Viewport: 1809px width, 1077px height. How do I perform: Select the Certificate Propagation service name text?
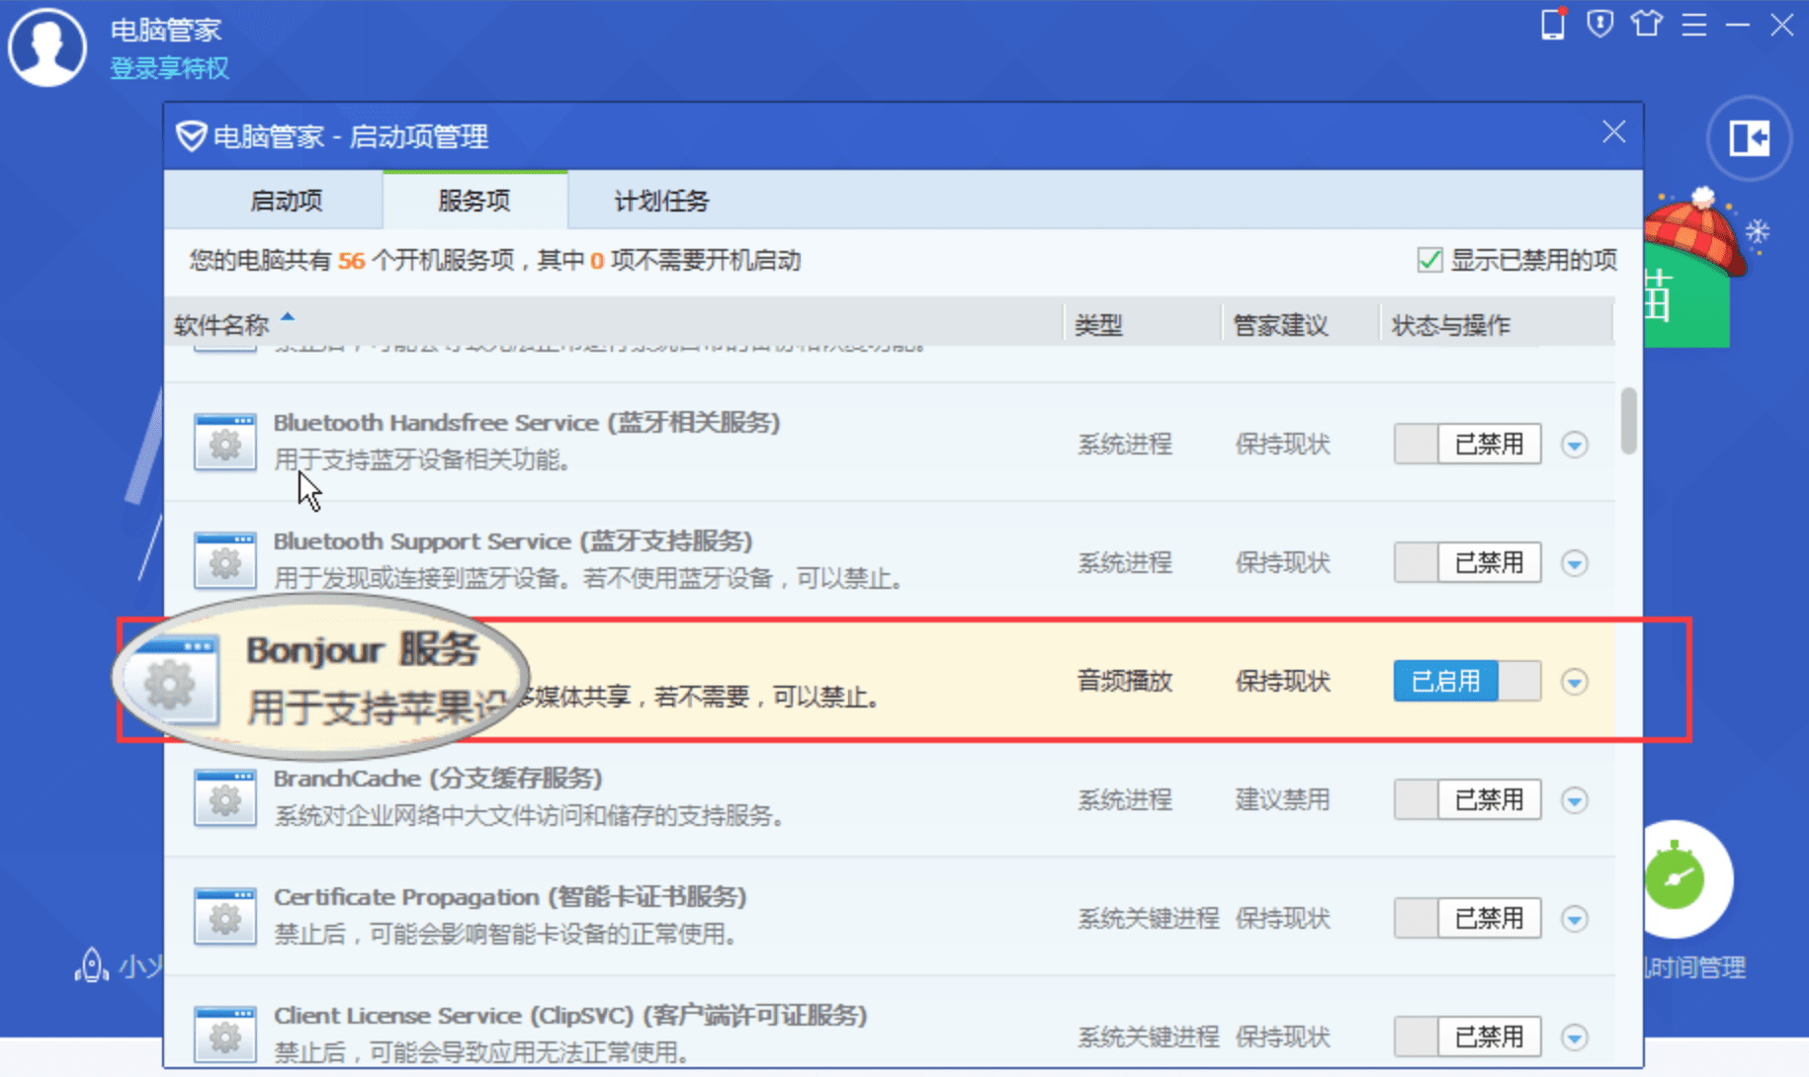click(x=510, y=897)
